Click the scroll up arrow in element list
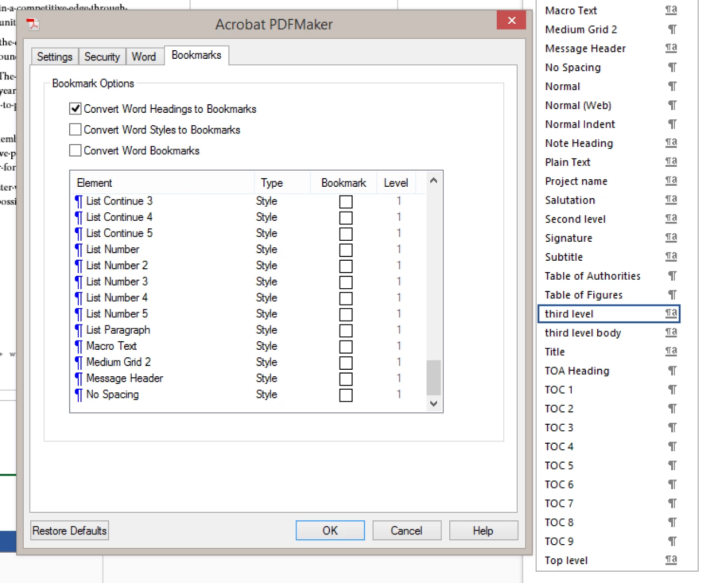The height and width of the screenshot is (583, 710). (434, 181)
